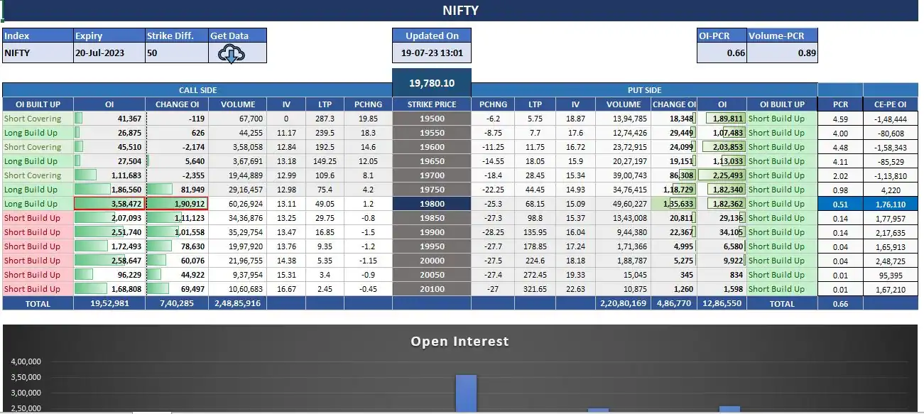This screenshot has width=924, height=414.
Task: Click put LTP value 321.65
Action: click(x=535, y=289)
